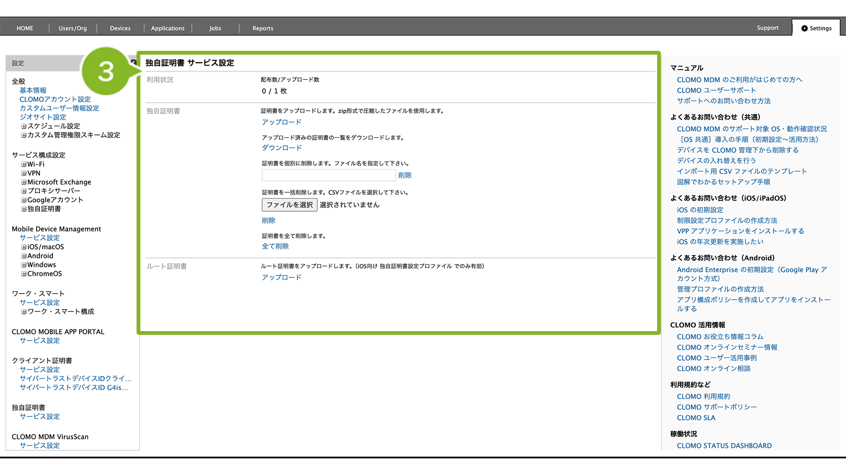Viewport: 846px width, 475px height.
Task: Switch to the Reports tab
Action: [263, 28]
